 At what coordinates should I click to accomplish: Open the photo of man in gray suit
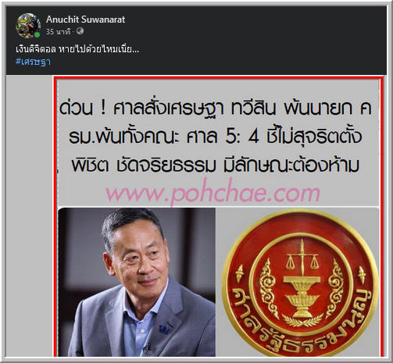tap(137, 282)
